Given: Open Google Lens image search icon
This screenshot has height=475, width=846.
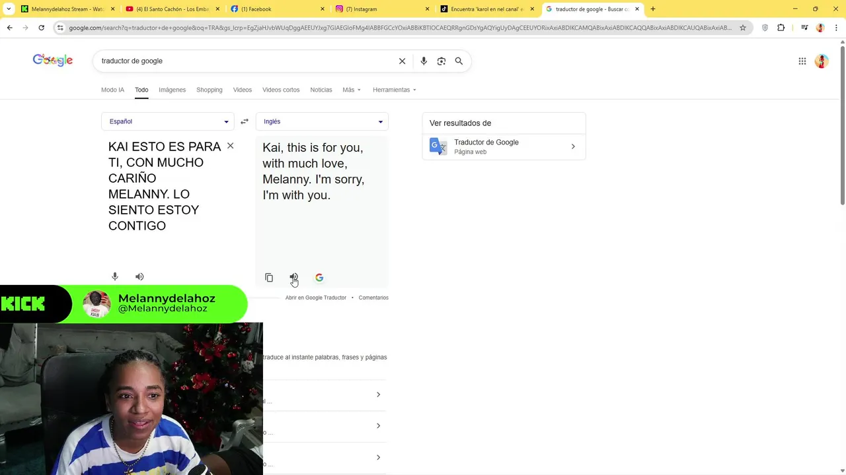Looking at the screenshot, I should coord(442,61).
